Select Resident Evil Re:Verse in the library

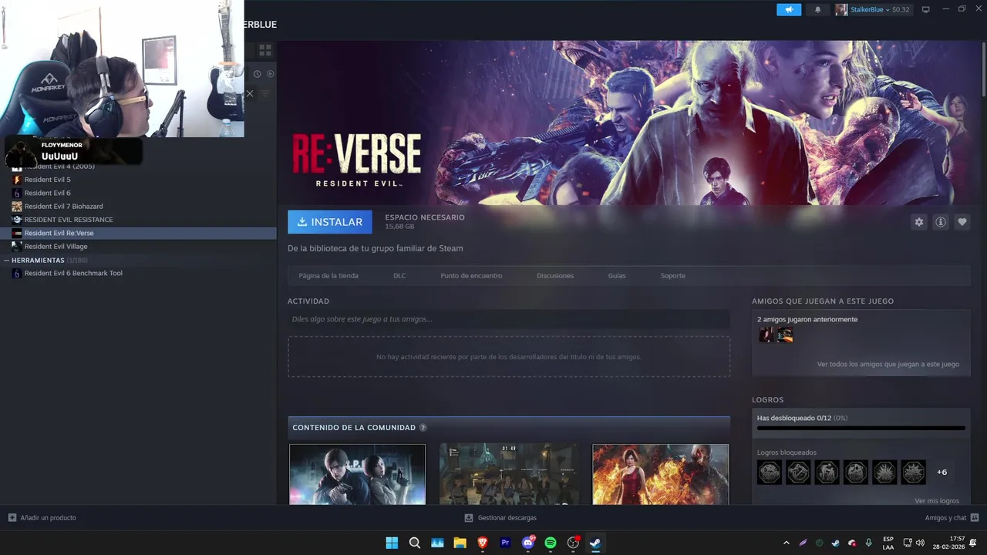pos(139,233)
